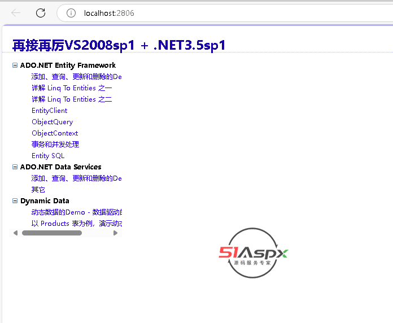
Task: Click tree scrollbar left arrow
Action: [x=16, y=233]
